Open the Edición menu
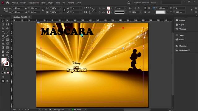Viewport: 198px width, 111px height. [x=23, y=3]
